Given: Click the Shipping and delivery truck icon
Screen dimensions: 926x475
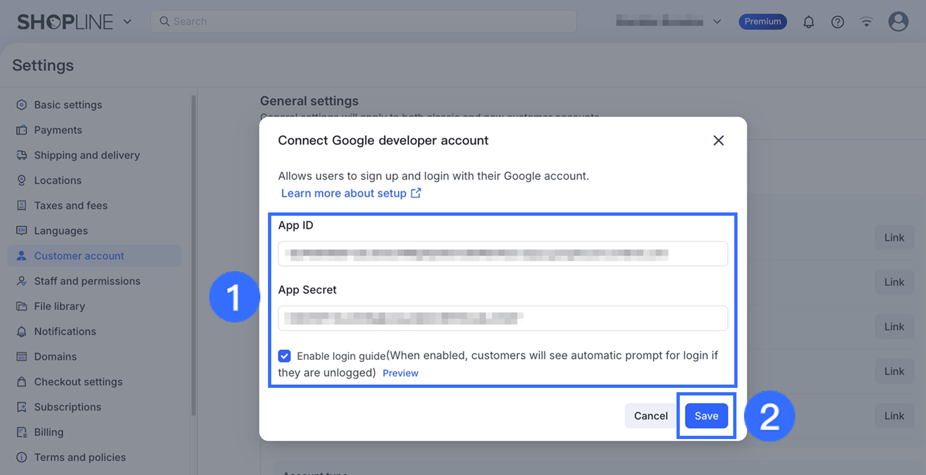Looking at the screenshot, I should [22, 155].
